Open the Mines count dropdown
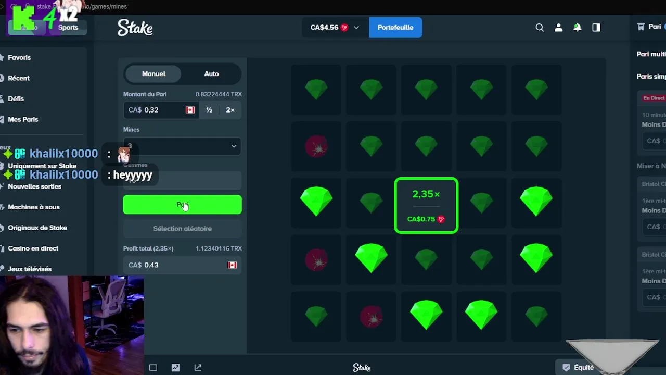 tap(182, 146)
